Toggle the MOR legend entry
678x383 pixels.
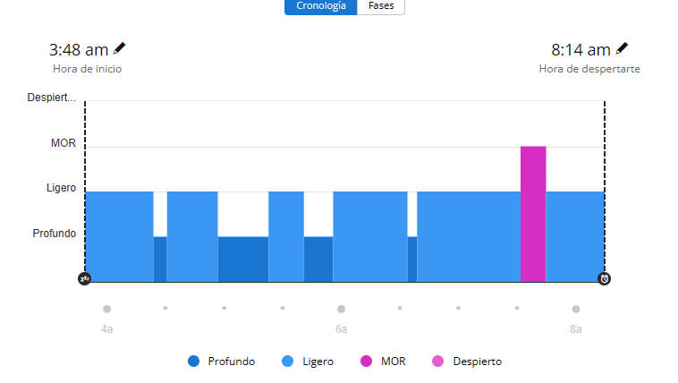[383, 362]
